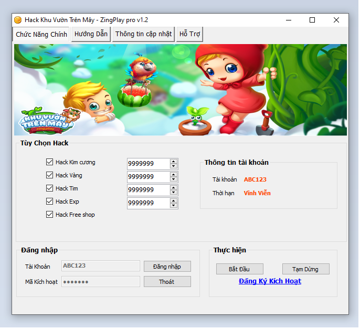Decrease the Hack Exp value arrow
Viewport: 360px width, 329px height.
(174, 205)
